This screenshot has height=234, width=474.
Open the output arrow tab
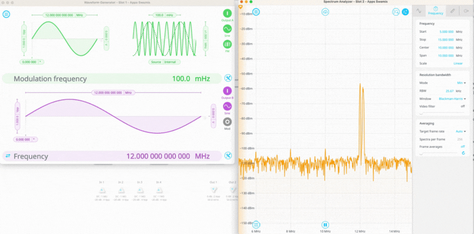[466, 11]
